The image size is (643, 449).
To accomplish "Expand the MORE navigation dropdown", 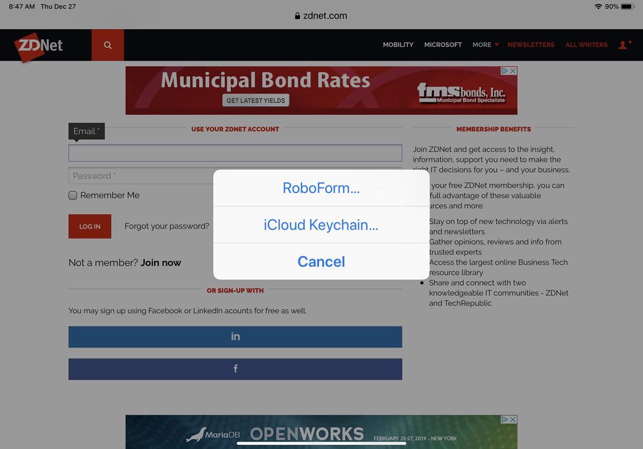I will [486, 45].
